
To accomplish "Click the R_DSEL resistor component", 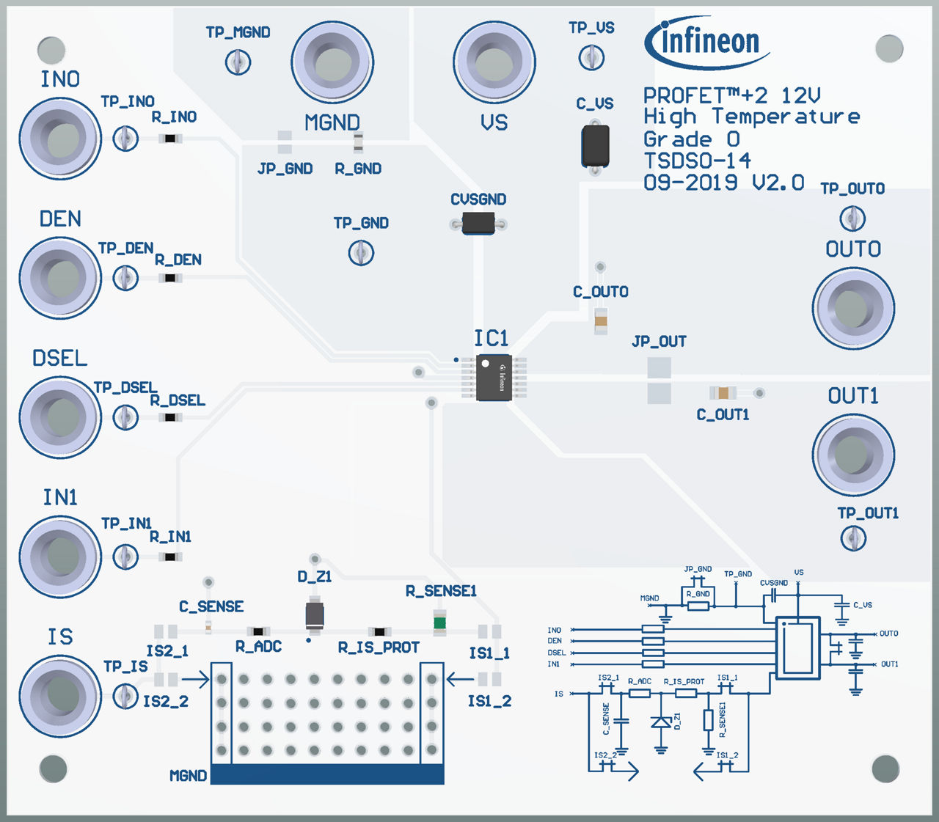I will pyautogui.click(x=170, y=417).
